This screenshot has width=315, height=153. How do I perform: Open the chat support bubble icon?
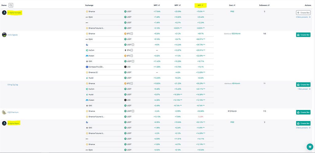(x=309, y=147)
